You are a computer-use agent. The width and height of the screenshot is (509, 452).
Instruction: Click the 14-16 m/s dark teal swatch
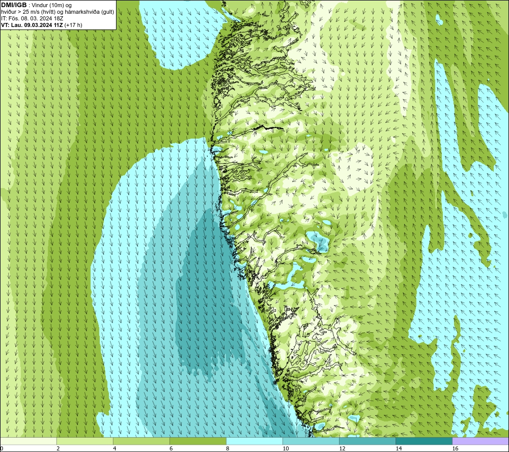[424, 441]
